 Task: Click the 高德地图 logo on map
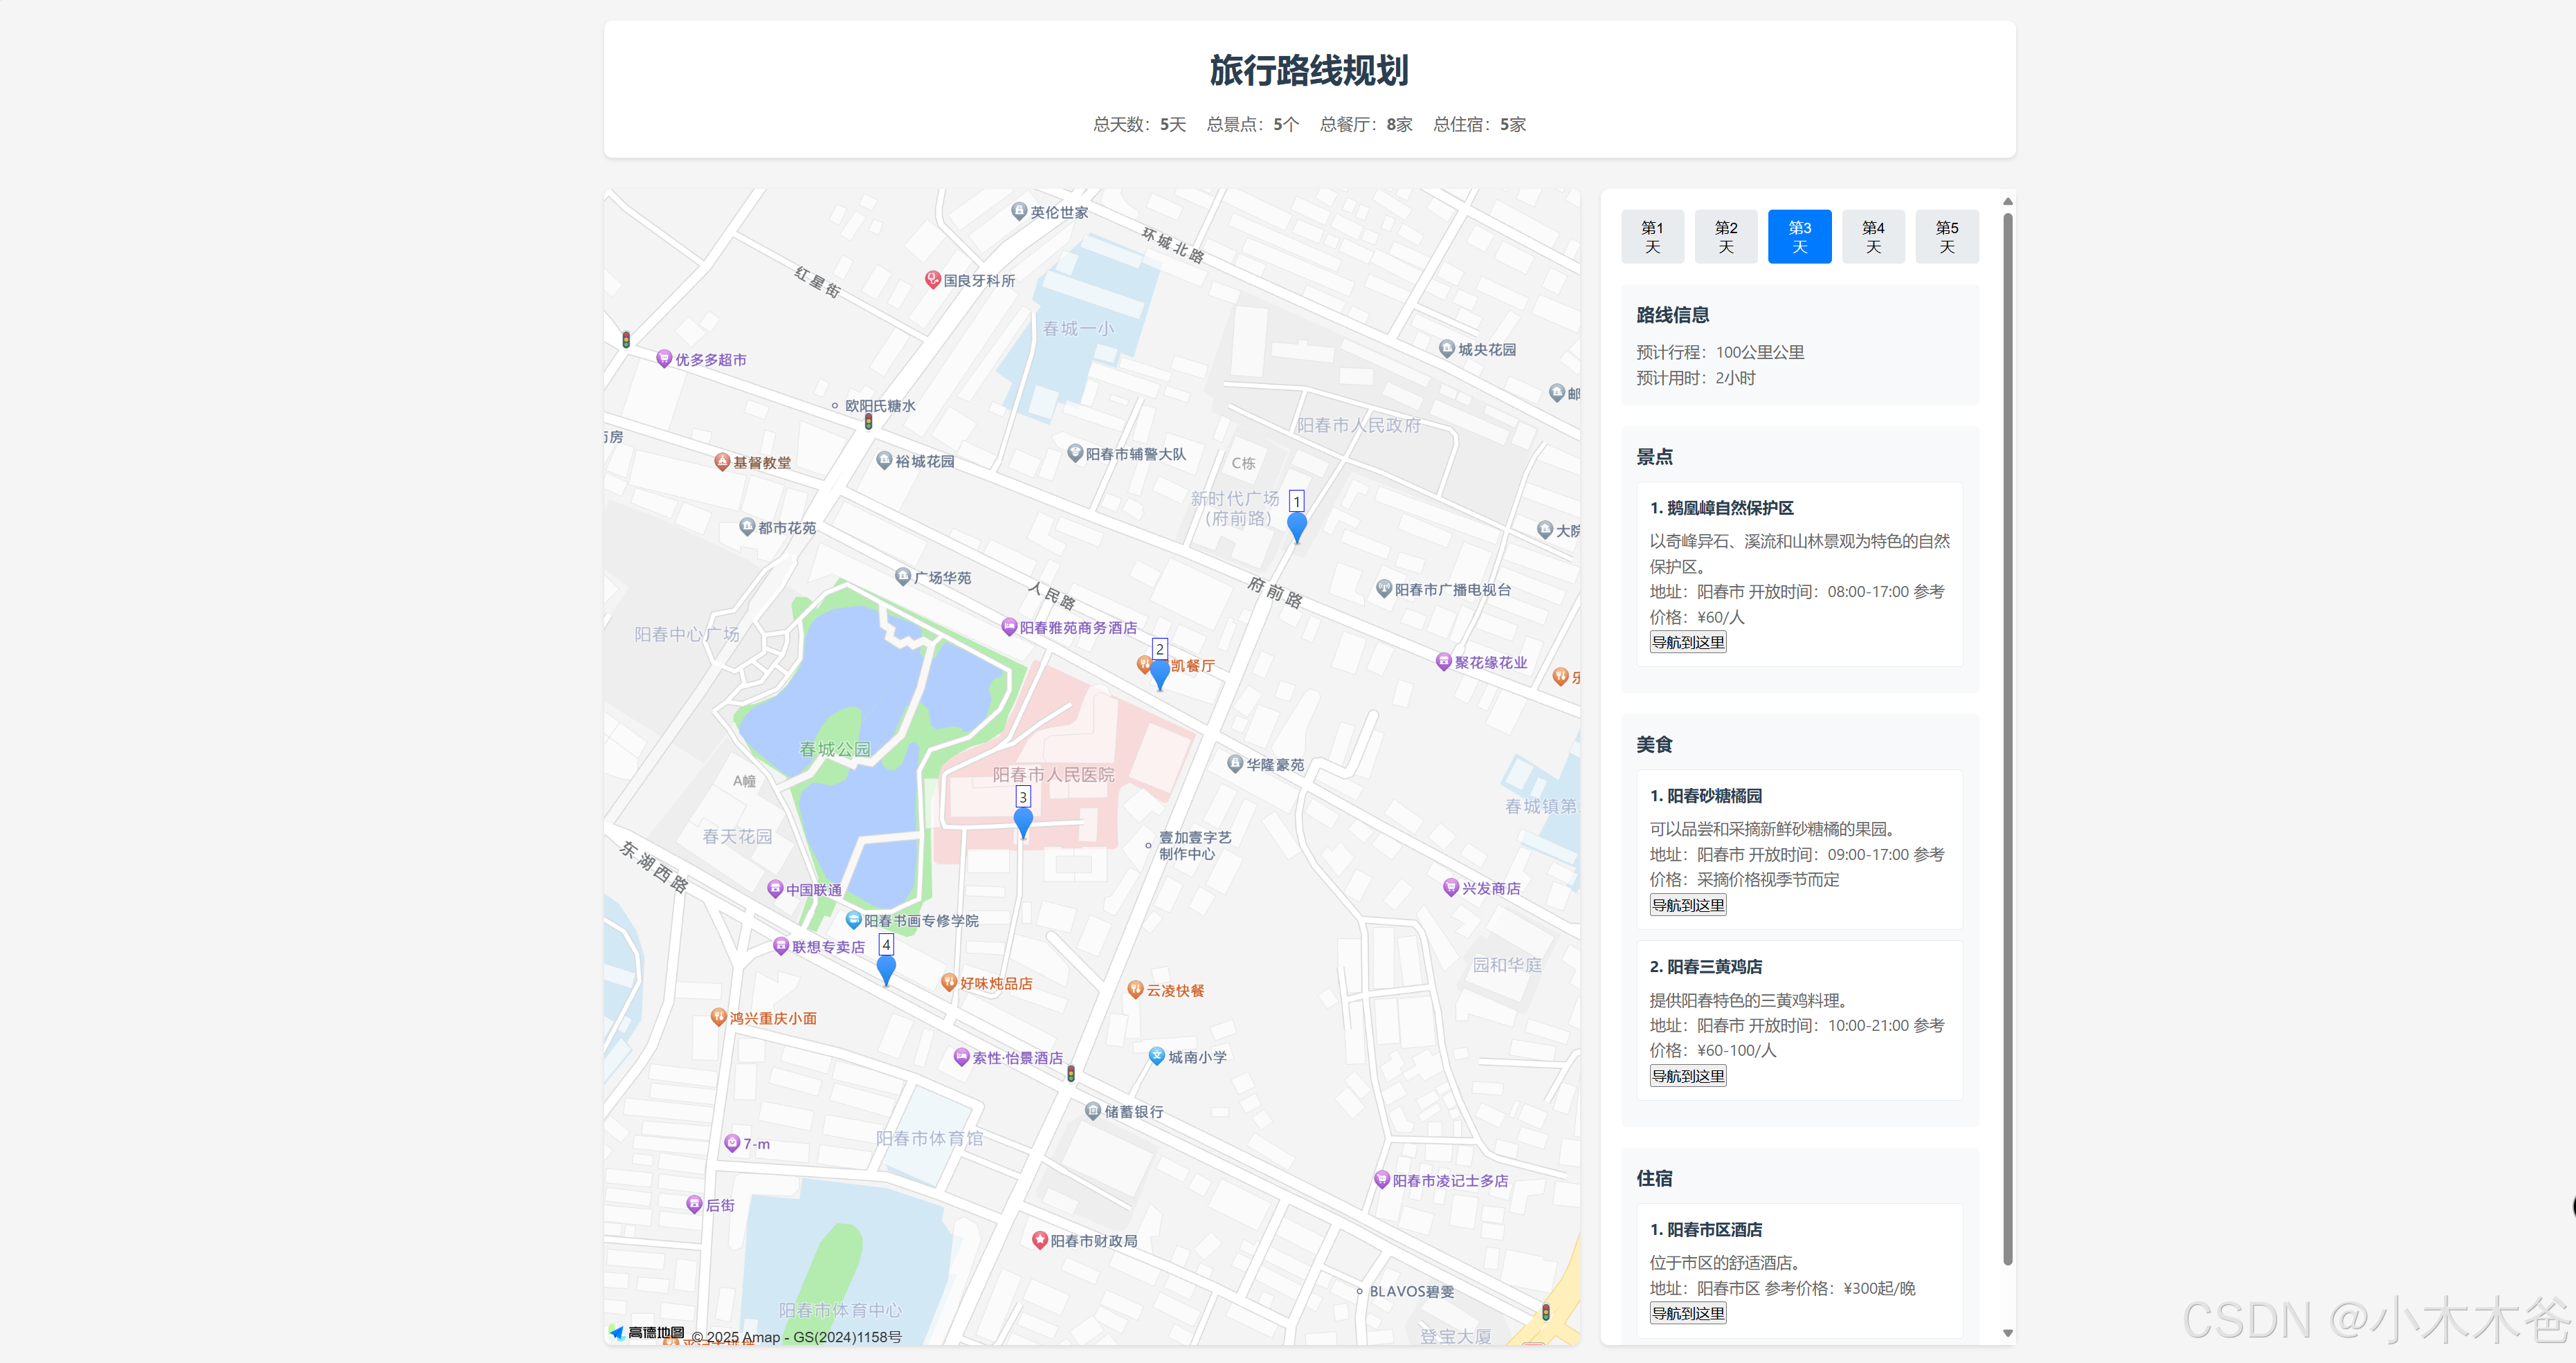[x=647, y=1333]
